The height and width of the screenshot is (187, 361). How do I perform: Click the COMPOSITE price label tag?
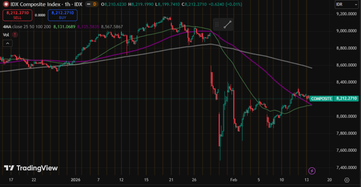321,99
